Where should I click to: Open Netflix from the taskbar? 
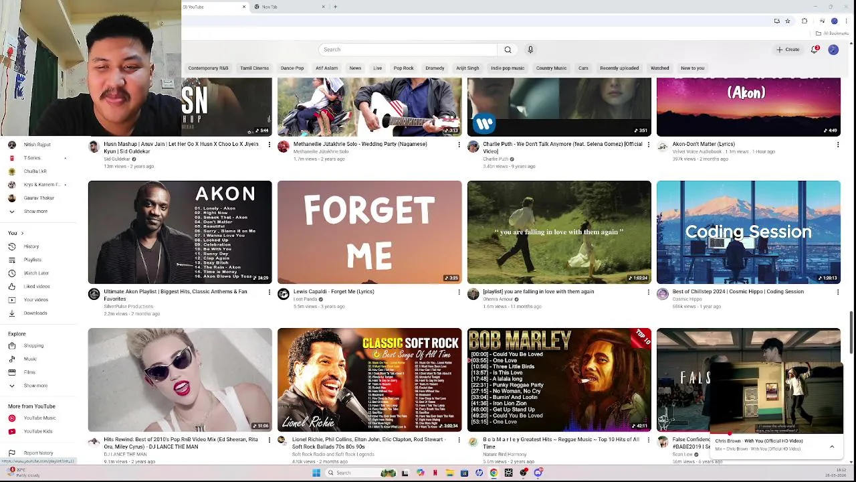(x=435, y=473)
